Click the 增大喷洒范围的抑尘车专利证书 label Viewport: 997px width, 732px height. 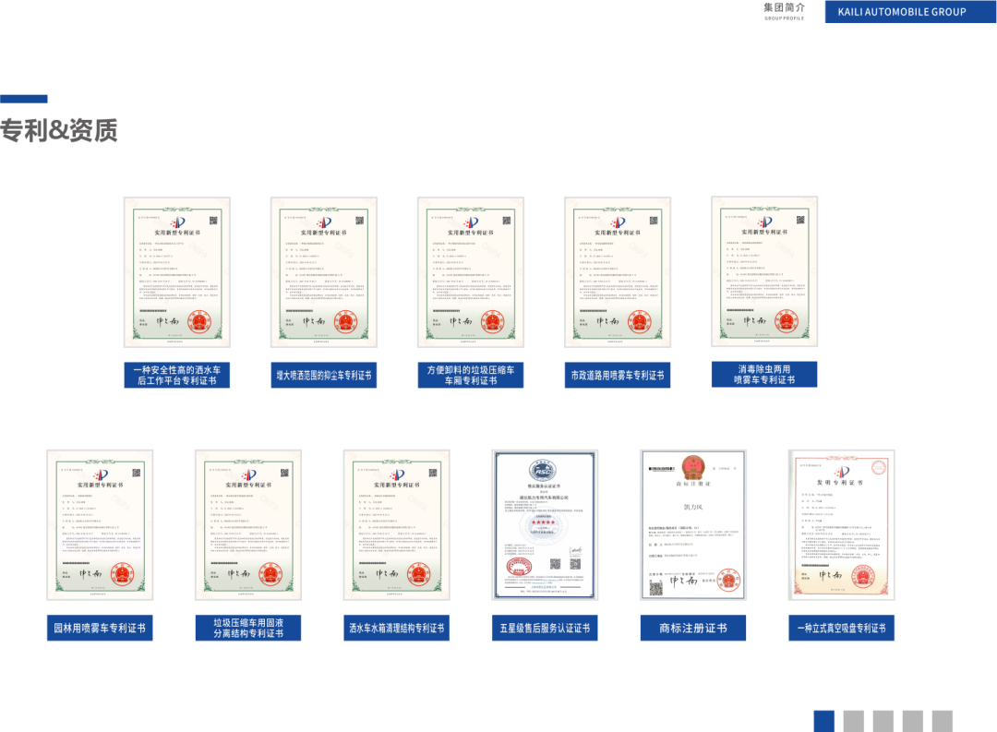click(x=324, y=375)
